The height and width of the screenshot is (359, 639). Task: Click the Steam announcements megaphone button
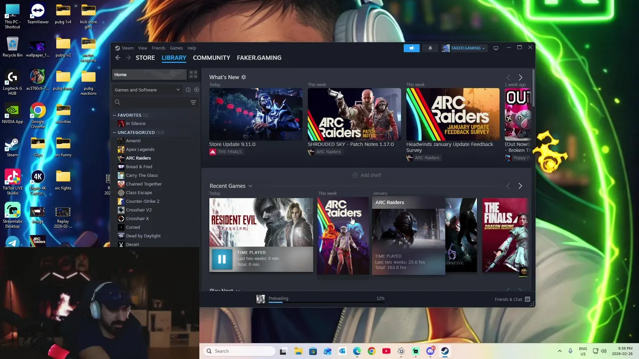411,48
